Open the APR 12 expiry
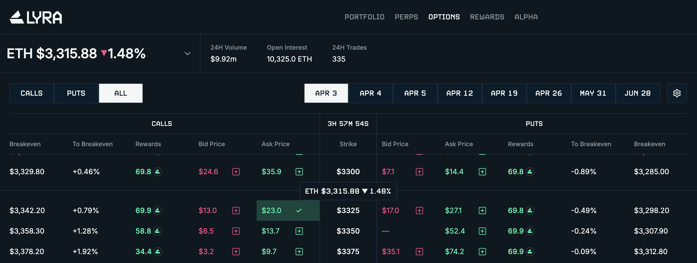This screenshot has height=263, width=697. 459,93
